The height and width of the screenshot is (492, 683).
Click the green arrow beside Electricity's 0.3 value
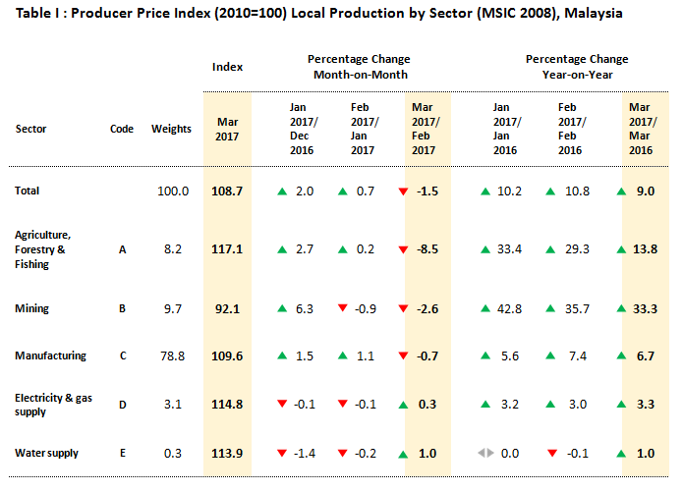pyautogui.click(x=403, y=404)
